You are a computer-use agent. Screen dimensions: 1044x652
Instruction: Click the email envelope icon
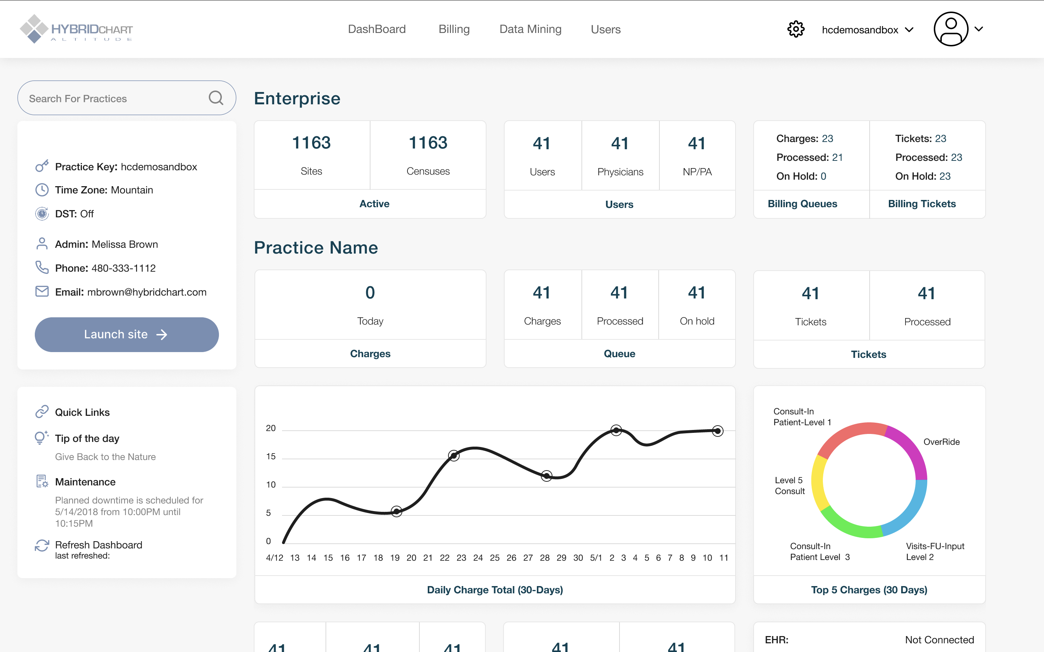tap(42, 292)
